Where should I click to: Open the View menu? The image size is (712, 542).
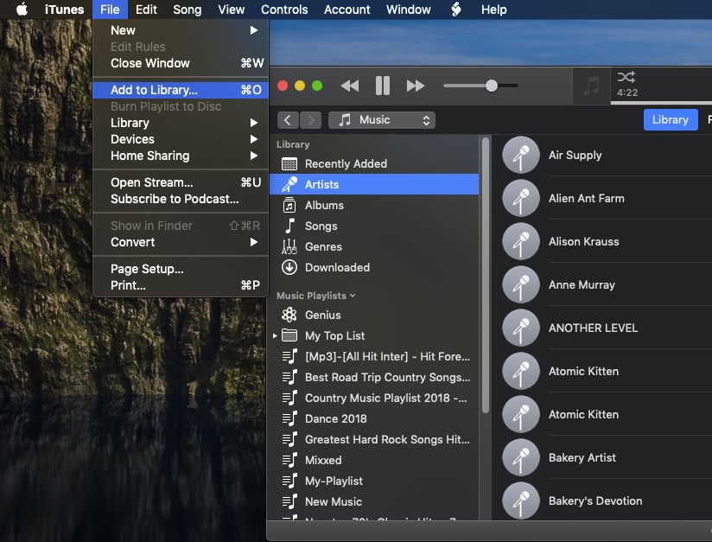231,10
